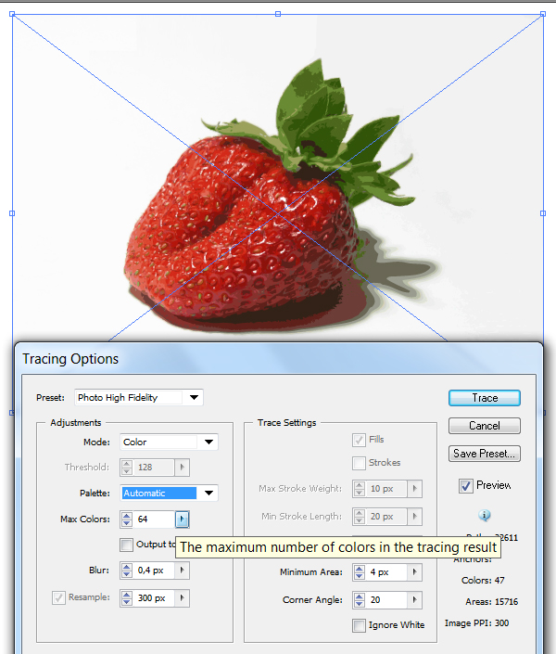Open the Preset dropdown arrow
556x654 pixels.
pos(194,397)
